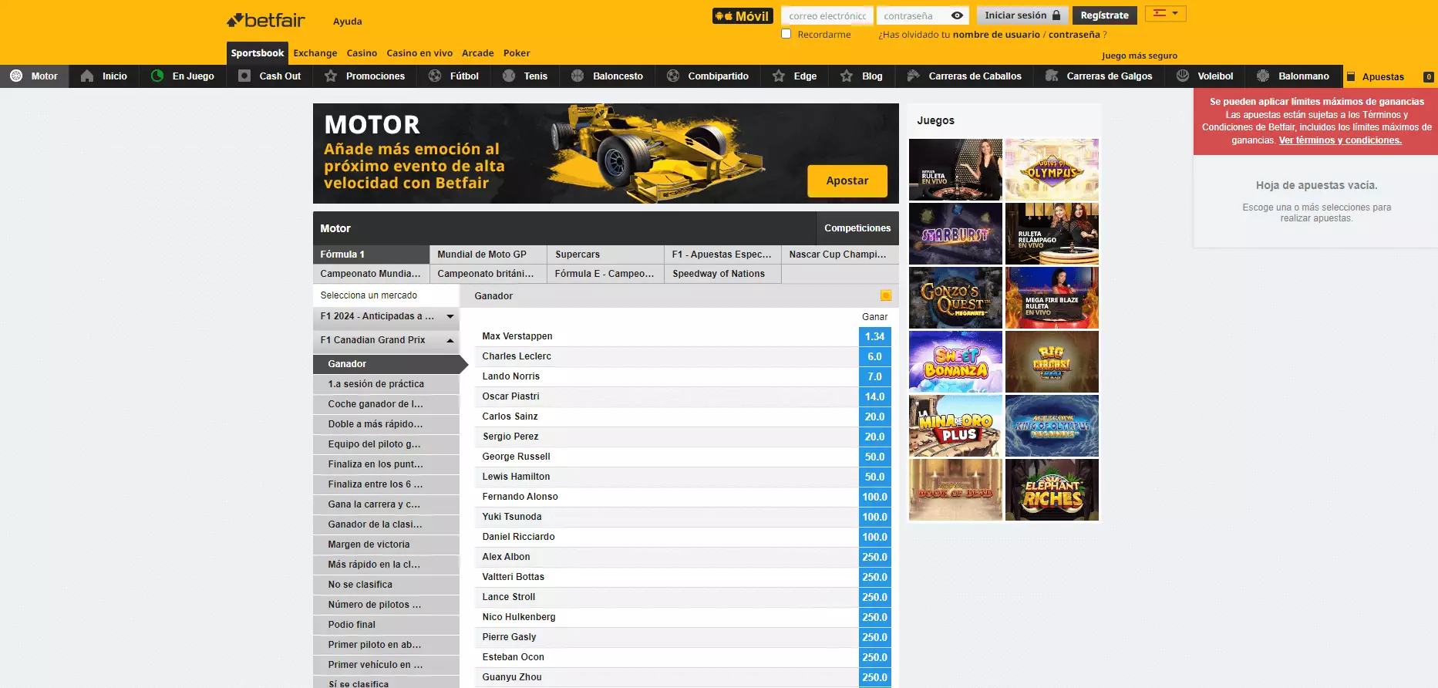The width and height of the screenshot is (1438, 688).
Task: Click the Apostar banner button
Action: (x=847, y=180)
